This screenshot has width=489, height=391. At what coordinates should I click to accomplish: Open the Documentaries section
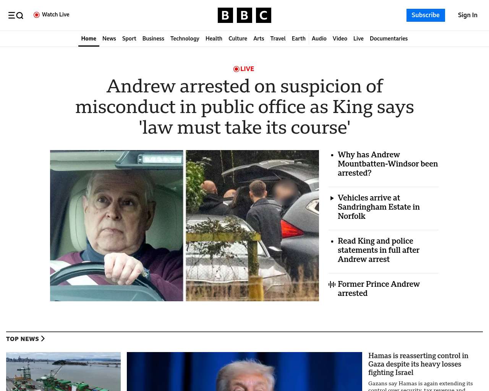[x=389, y=39]
